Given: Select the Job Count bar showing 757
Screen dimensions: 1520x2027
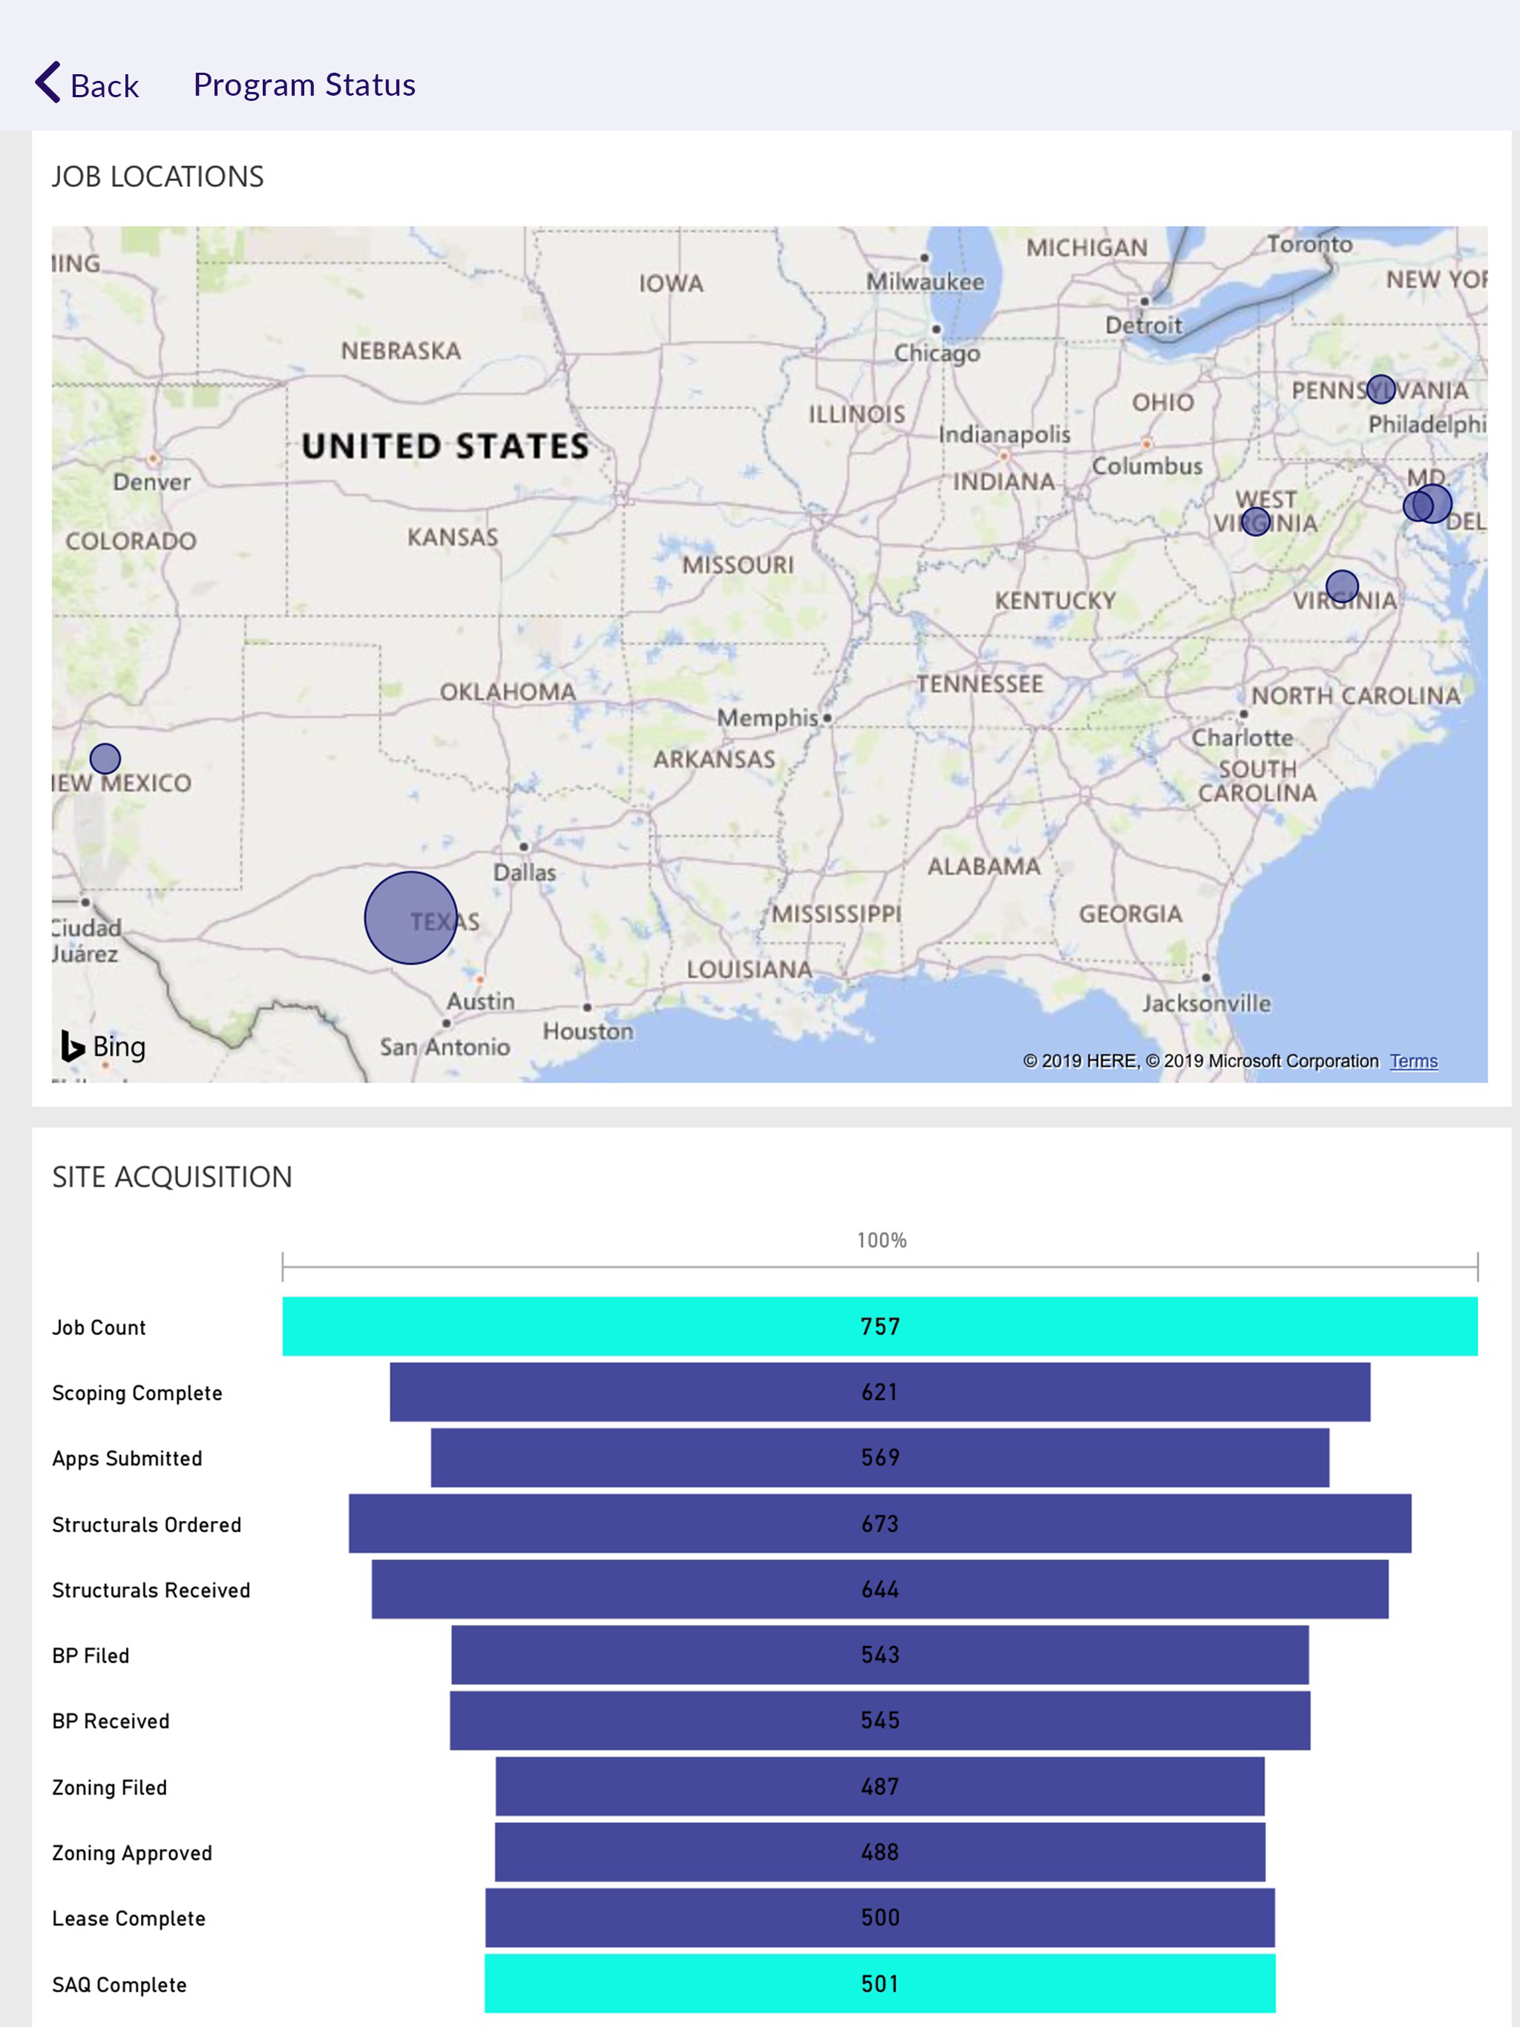Looking at the screenshot, I should (x=880, y=1326).
